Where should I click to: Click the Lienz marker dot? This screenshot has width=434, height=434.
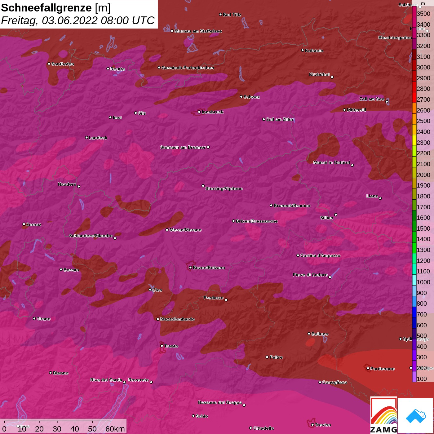click(380, 198)
